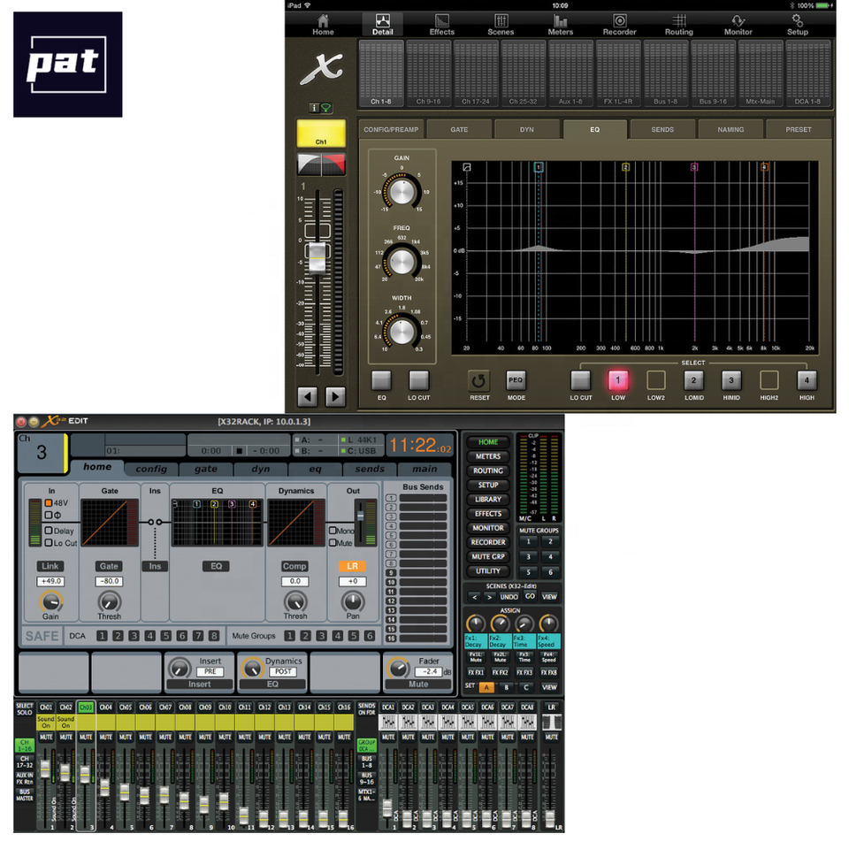Click the EQ FREQ knob
The width and height of the screenshot is (849, 849).
point(402,262)
